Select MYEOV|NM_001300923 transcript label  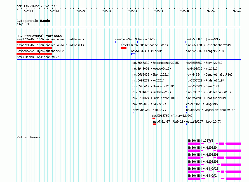point(203,169)
